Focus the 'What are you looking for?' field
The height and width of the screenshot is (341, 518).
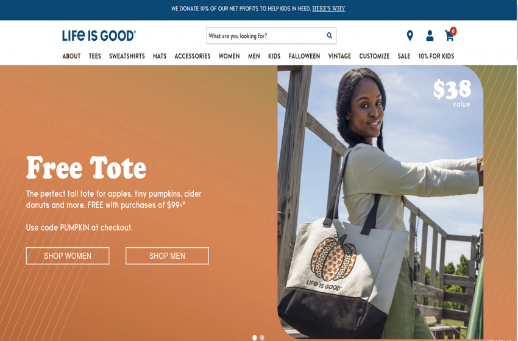pyautogui.click(x=266, y=36)
